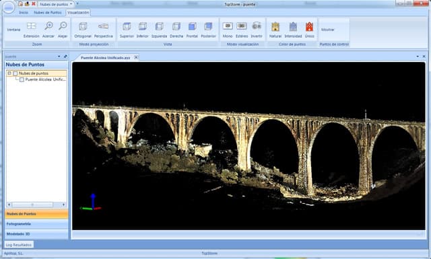Viewport: 431px width, 259px height.
Task: Select Puente Alcolea Unific... tree item
Action: [x=46, y=79]
